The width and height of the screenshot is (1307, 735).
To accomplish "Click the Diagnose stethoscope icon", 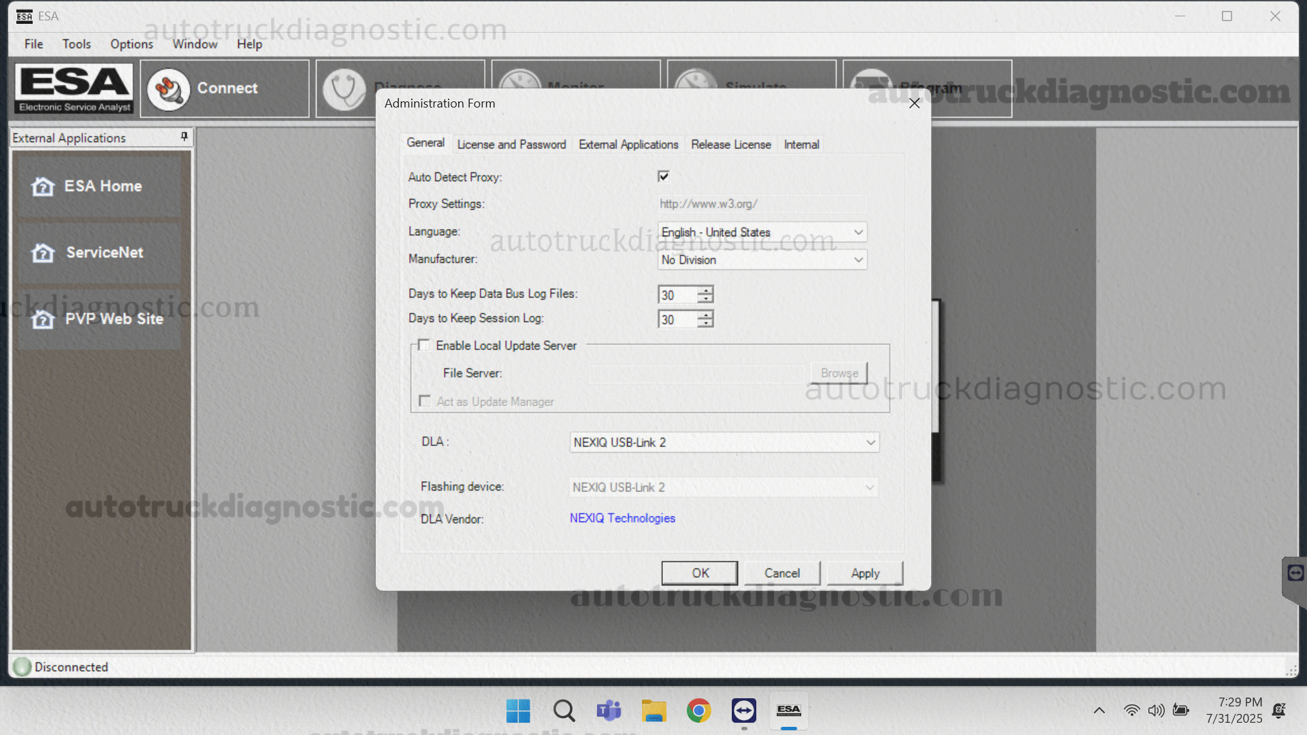I will click(x=344, y=89).
